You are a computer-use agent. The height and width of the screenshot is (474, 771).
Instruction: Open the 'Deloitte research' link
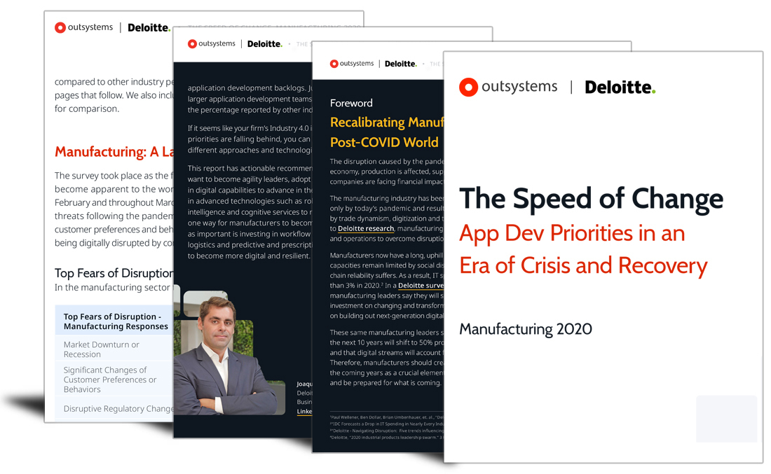click(366, 228)
